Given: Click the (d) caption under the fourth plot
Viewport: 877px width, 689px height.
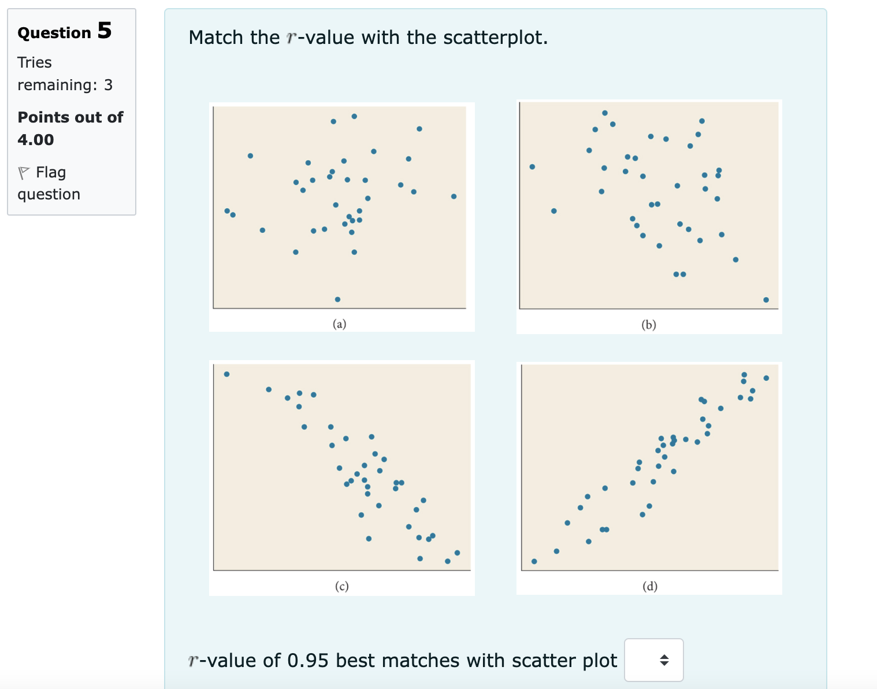Looking at the screenshot, I should pos(650,586).
